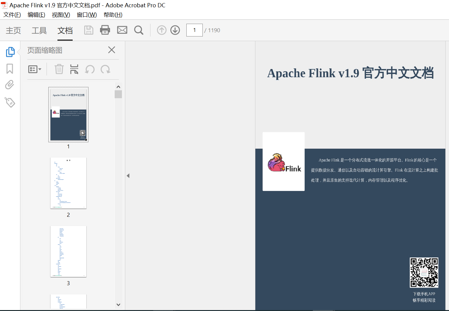Collapse navigation pane with left arrow
Image resolution: width=449 pixels, height=311 pixels.
coord(128,176)
